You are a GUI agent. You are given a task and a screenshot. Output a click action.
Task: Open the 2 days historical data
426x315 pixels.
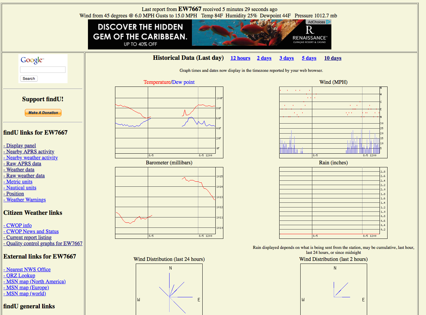point(264,58)
